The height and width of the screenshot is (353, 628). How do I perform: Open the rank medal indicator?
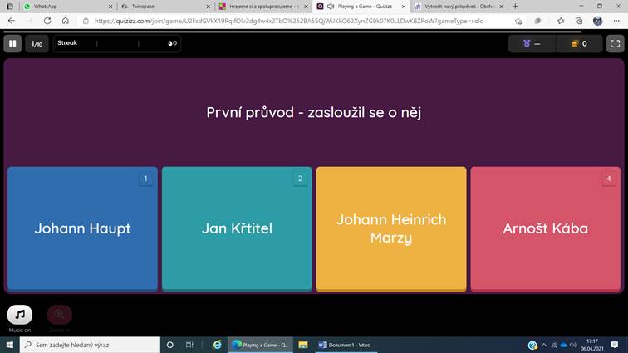point(532,44)
